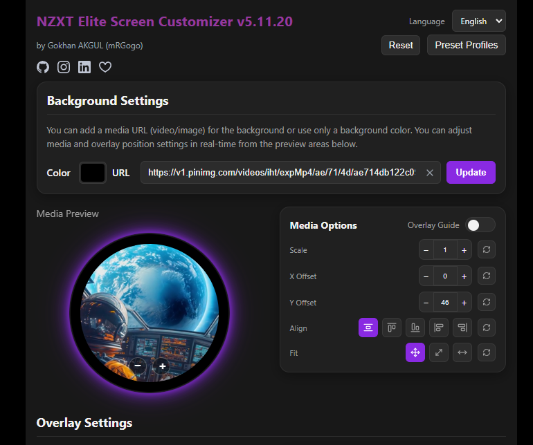Reset the Align setting

point(487,328)
